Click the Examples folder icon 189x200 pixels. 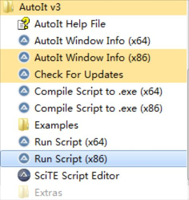point(23,125)
